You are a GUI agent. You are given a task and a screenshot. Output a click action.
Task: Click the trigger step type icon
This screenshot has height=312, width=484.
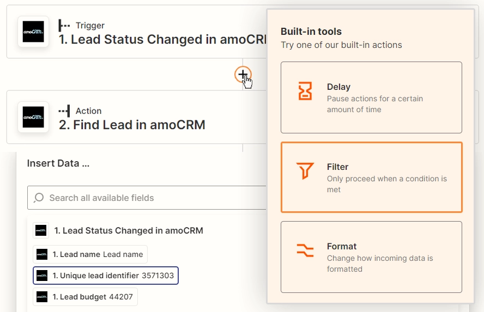(x=64, y=26)
